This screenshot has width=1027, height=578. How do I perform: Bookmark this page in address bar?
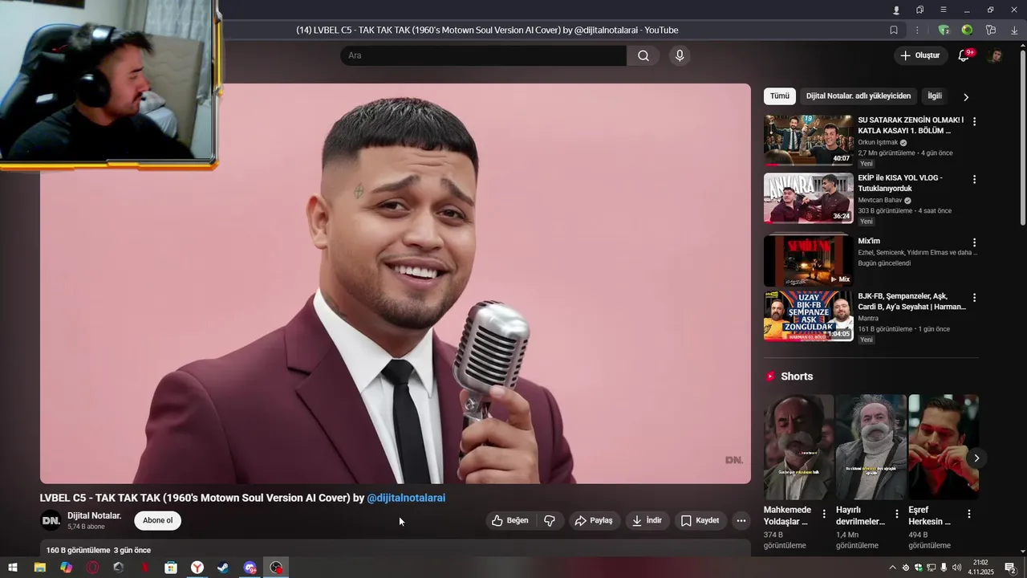coord(894,31)
